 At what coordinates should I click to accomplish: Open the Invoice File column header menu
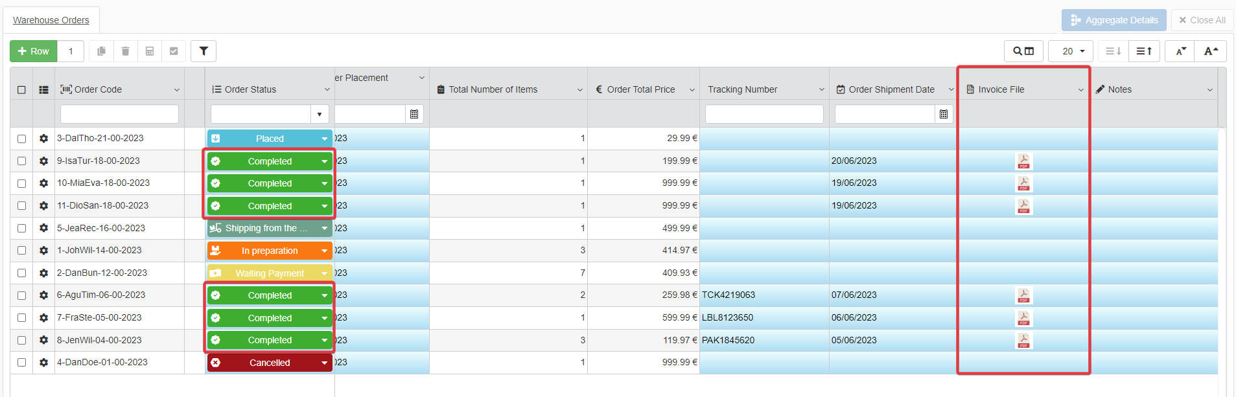point(1080,90)
